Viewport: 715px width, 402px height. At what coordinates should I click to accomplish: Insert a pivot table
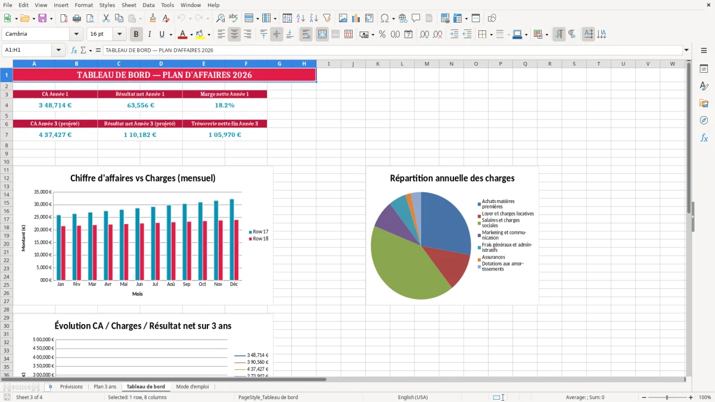pos(369,18)
